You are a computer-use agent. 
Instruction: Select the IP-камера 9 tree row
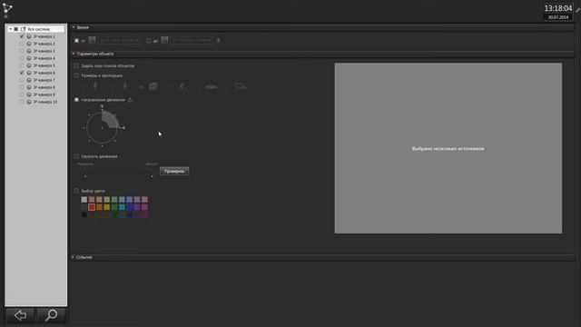38,94
